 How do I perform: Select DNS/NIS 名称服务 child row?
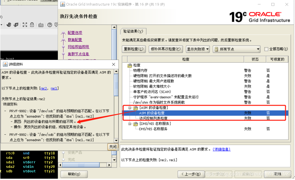point(205,129)
